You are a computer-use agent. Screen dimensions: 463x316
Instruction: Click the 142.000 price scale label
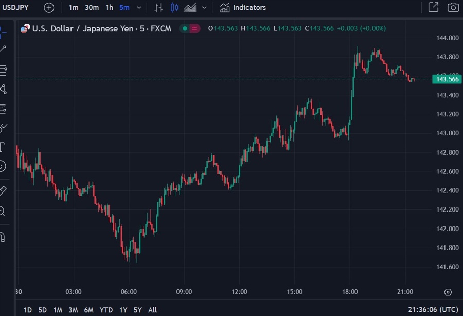(x=448, y=229)
